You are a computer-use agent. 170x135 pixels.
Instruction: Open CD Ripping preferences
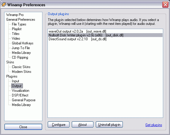click(x=20, y=57)
